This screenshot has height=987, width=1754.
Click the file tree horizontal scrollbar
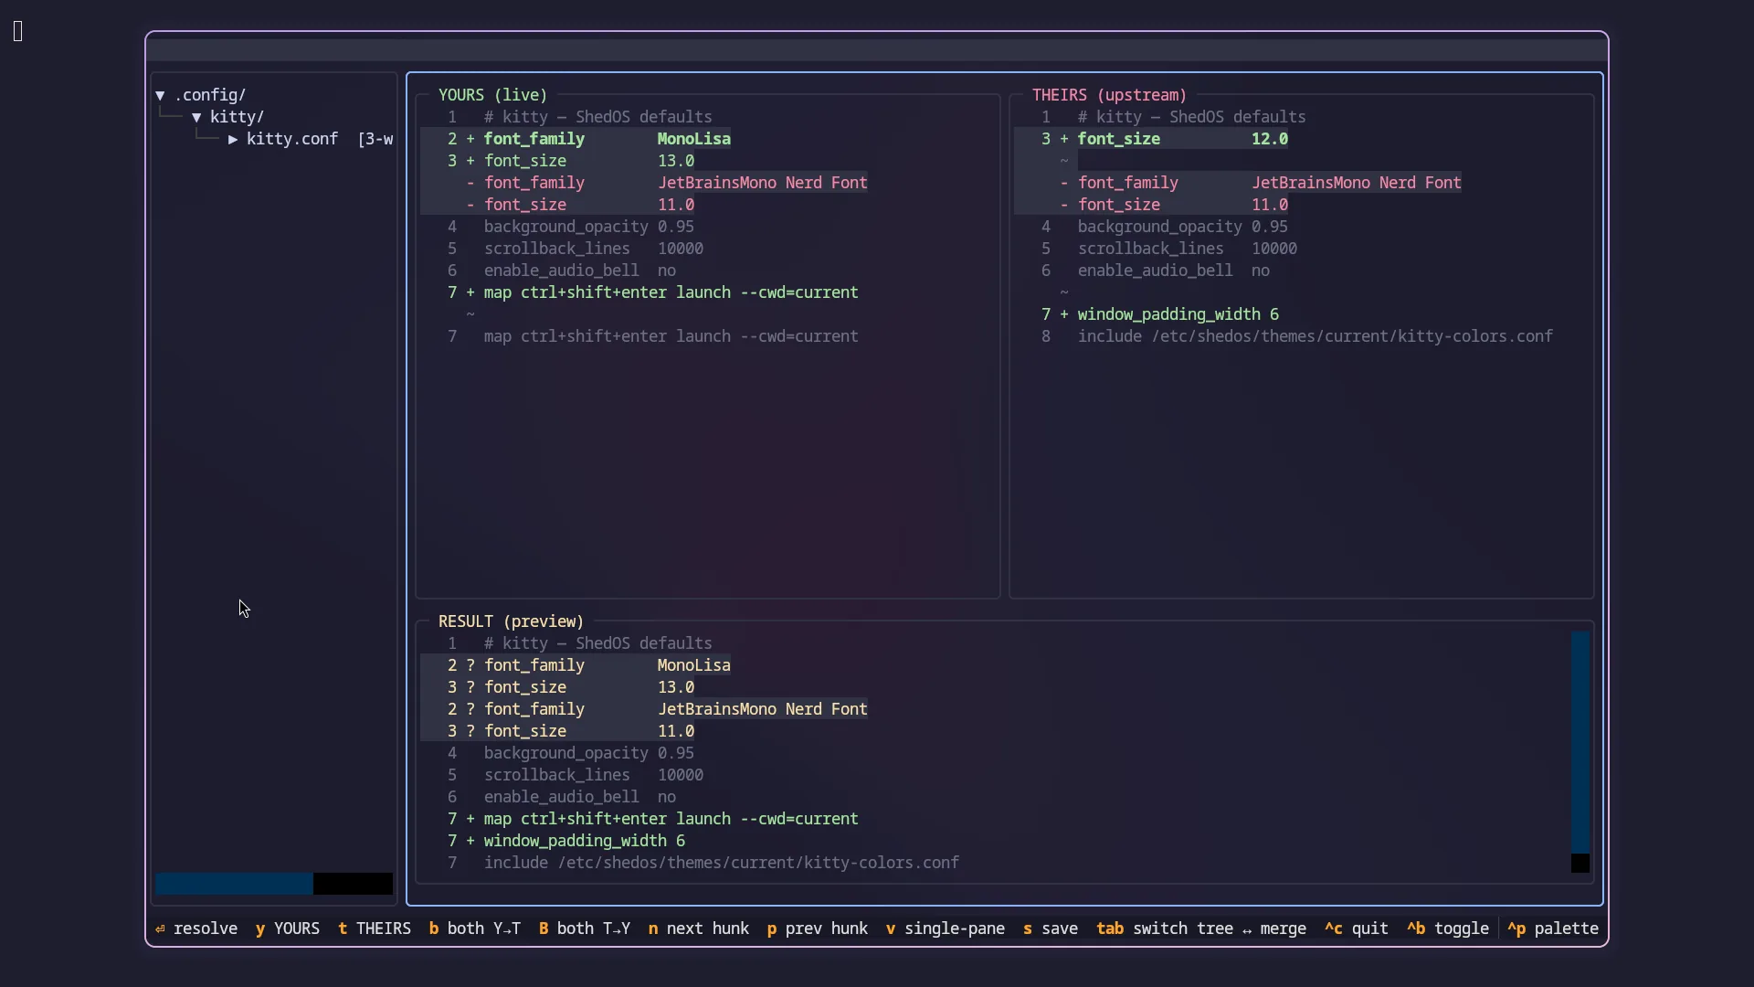274,884
